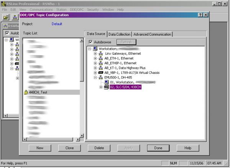Select the 02, SLC-5/04, 438CH entry

[125, 87]
